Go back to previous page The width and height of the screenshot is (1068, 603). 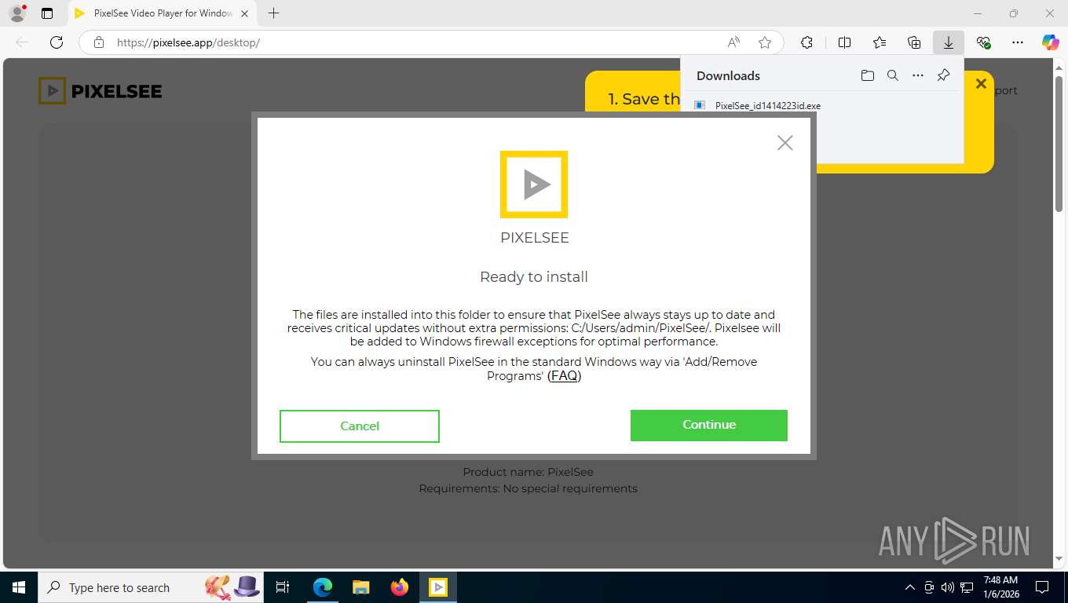tap(22, 42)
